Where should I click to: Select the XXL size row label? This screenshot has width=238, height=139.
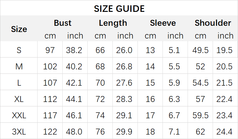pos(19,115)
